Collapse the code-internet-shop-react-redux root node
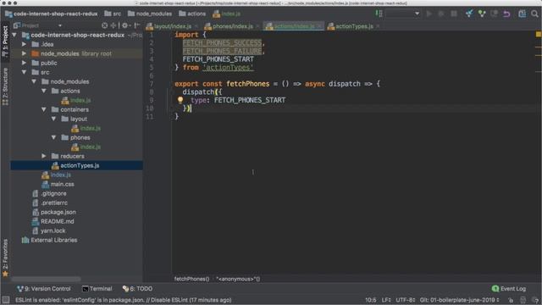This screenshot has width=542, height=305. pyautogui.click(x=14, y=35)
